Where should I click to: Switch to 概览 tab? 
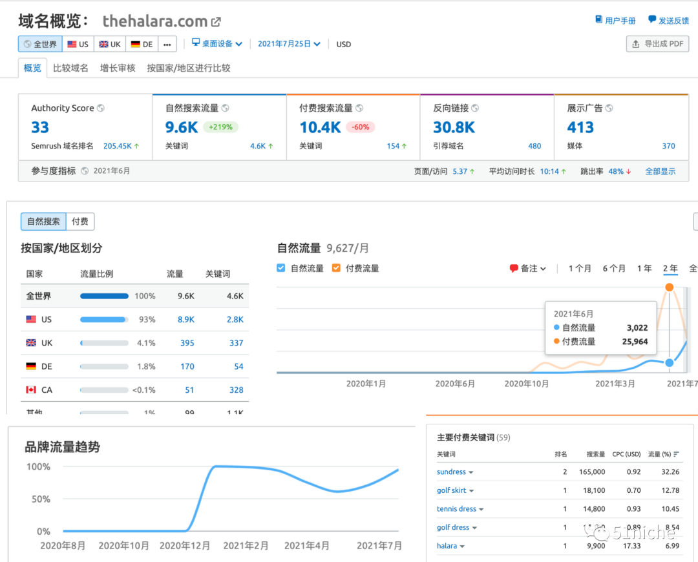[32, 68]
